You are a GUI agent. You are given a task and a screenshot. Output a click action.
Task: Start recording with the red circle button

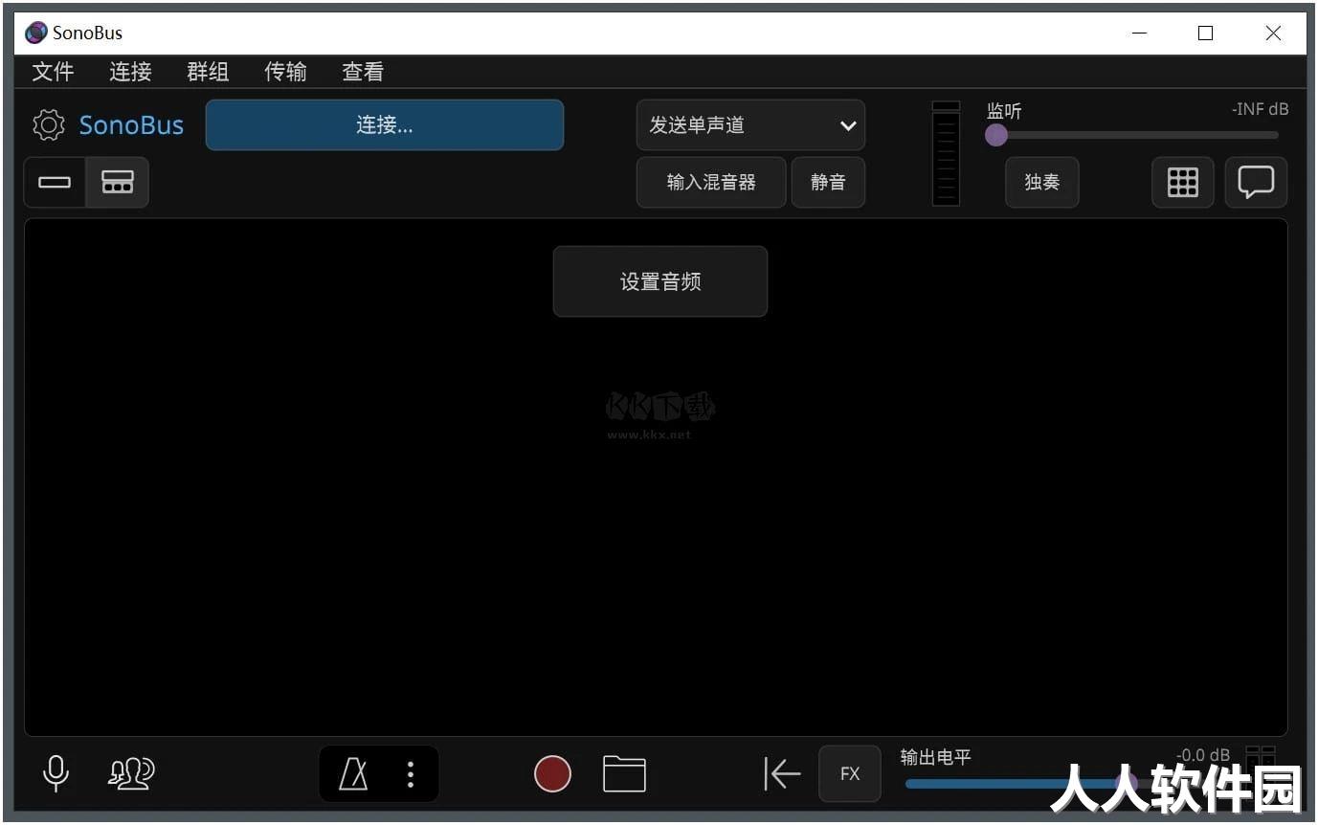tap(552, 773)
